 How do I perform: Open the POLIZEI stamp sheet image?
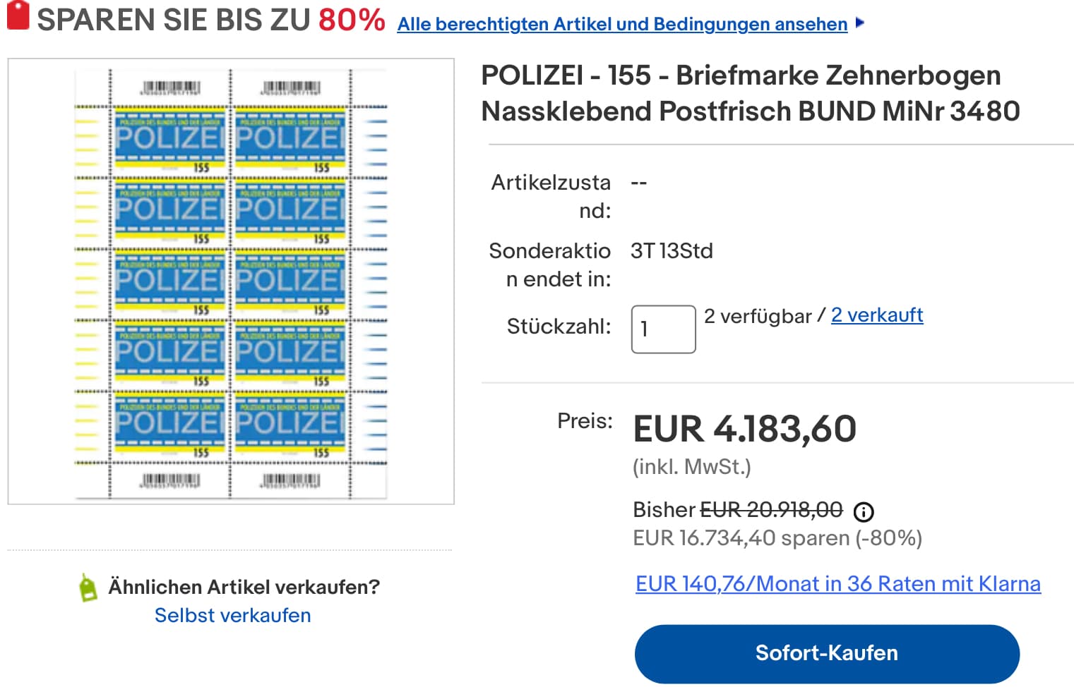231,281
